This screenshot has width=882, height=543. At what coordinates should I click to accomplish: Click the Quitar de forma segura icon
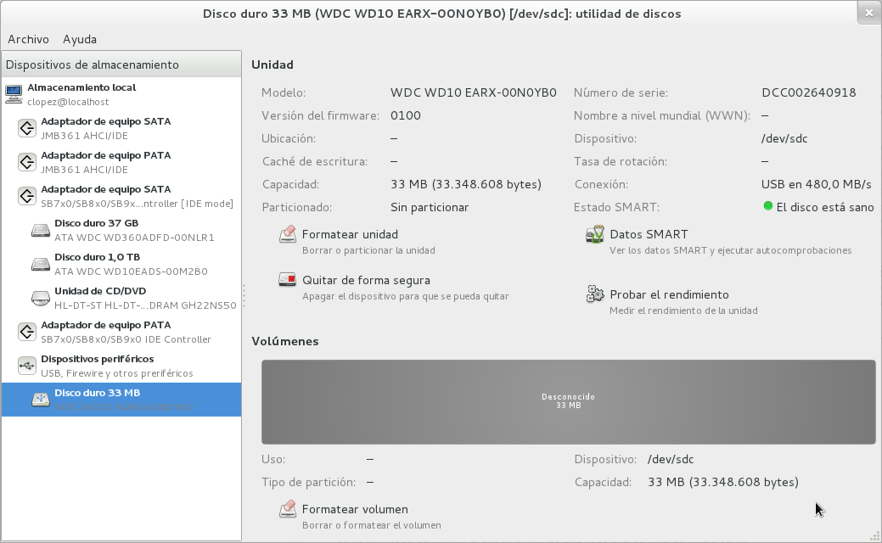coord(288,280)
